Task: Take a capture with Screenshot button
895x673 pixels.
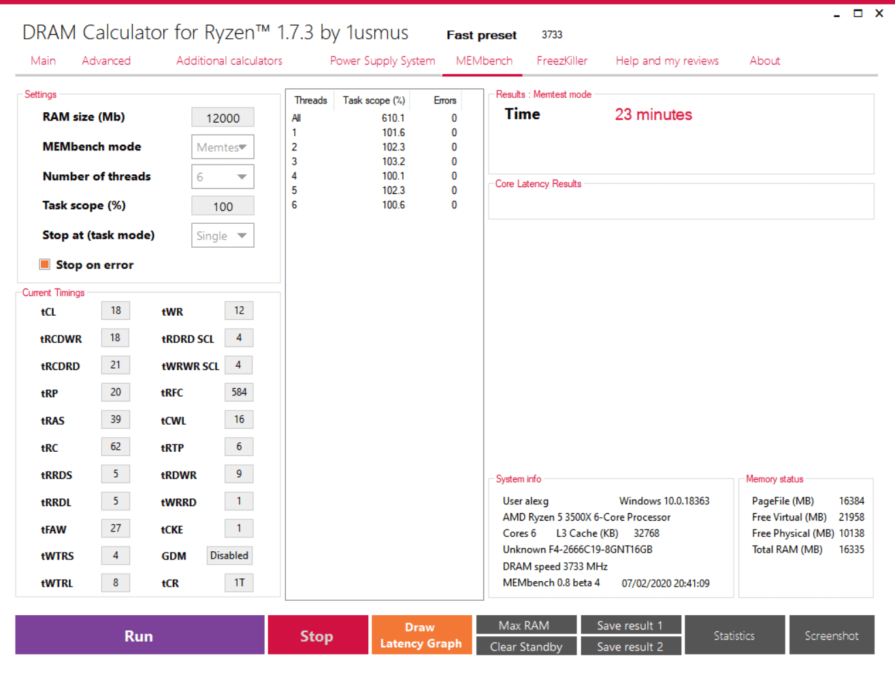Action: 832,636
